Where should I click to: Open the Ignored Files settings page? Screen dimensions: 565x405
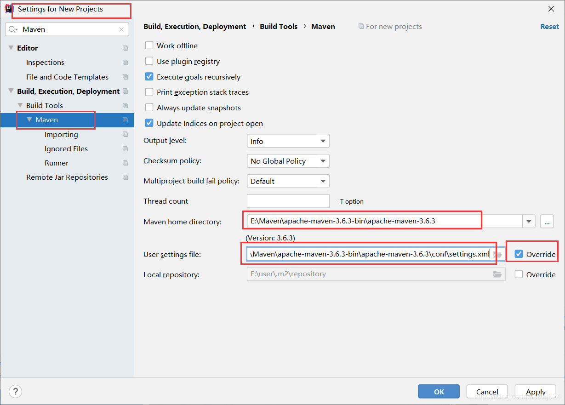[66, 149]
